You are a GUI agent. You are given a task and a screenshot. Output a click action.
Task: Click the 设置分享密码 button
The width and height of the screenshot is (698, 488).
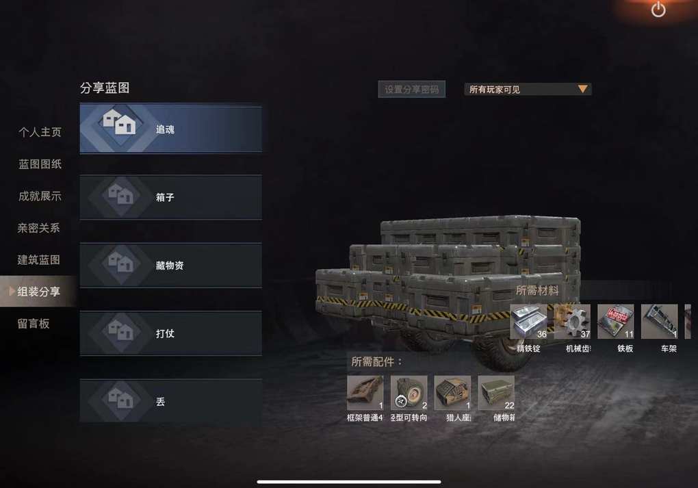[x=412, y=90]
